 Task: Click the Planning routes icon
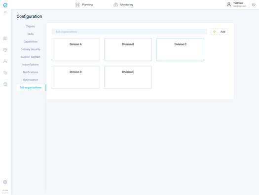coord(77,4)
